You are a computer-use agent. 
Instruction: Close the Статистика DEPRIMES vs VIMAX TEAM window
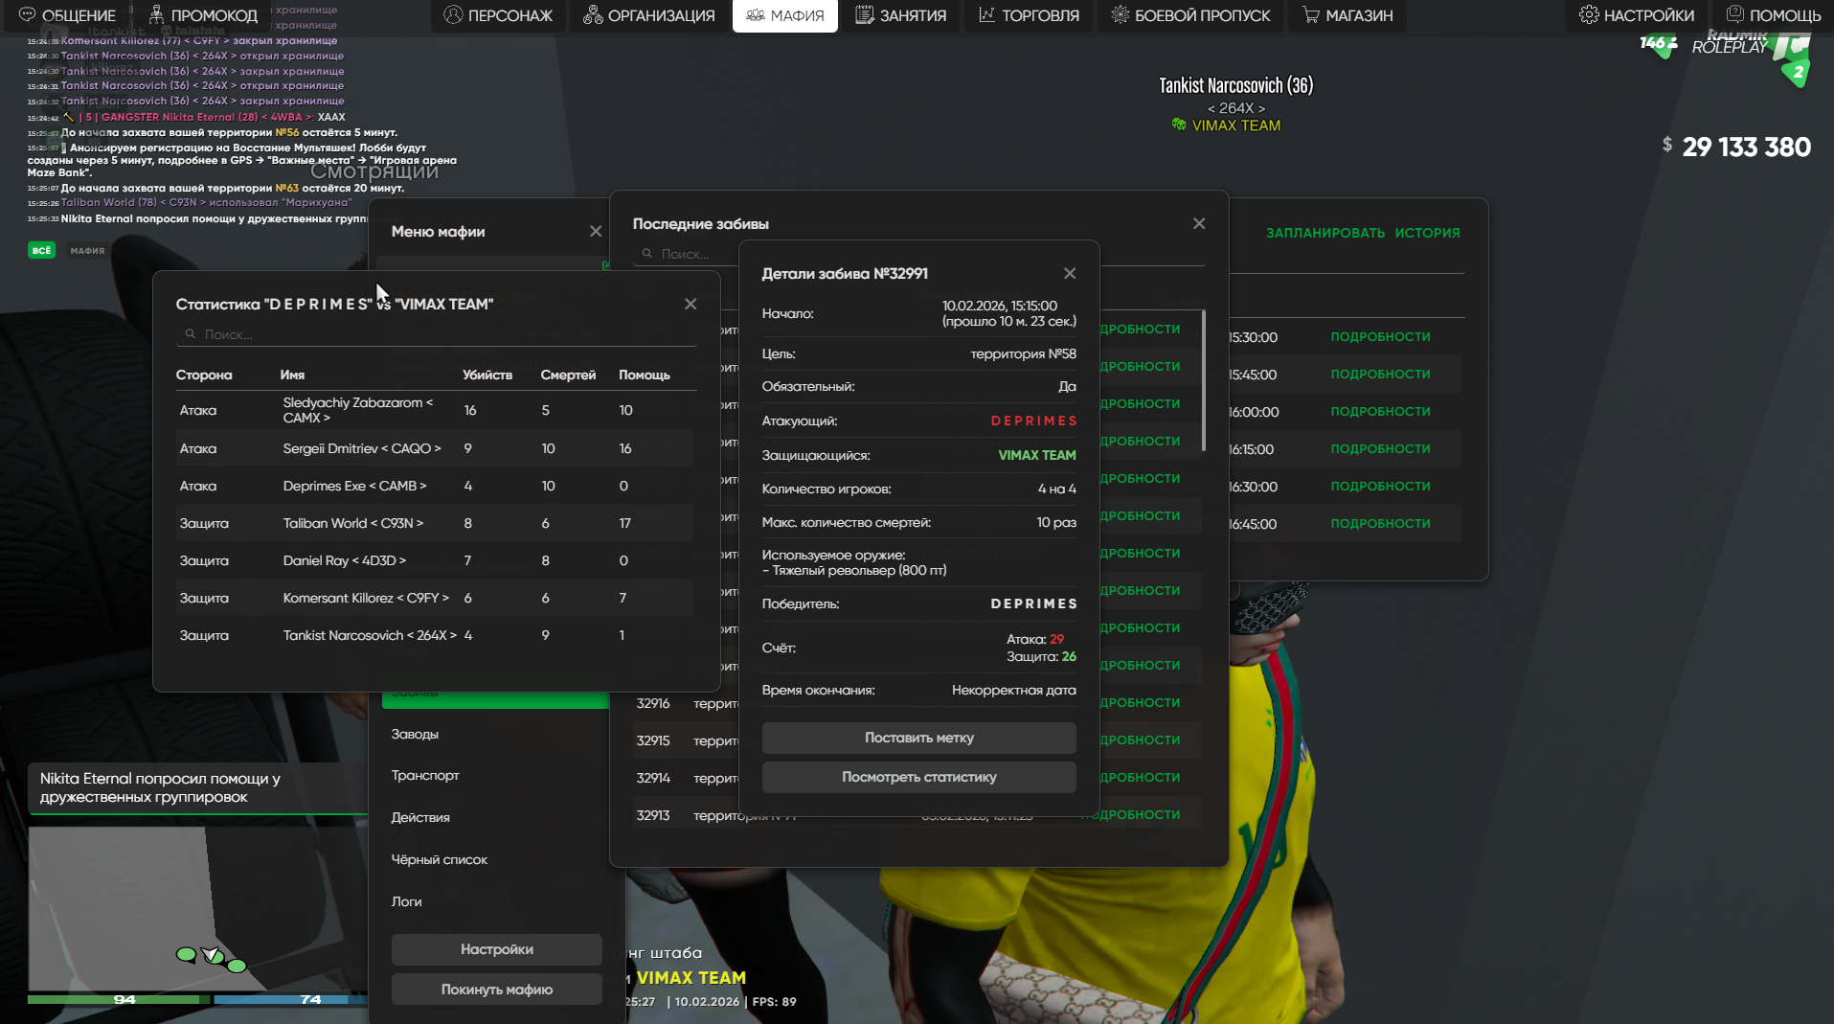(x=691, y=304)
